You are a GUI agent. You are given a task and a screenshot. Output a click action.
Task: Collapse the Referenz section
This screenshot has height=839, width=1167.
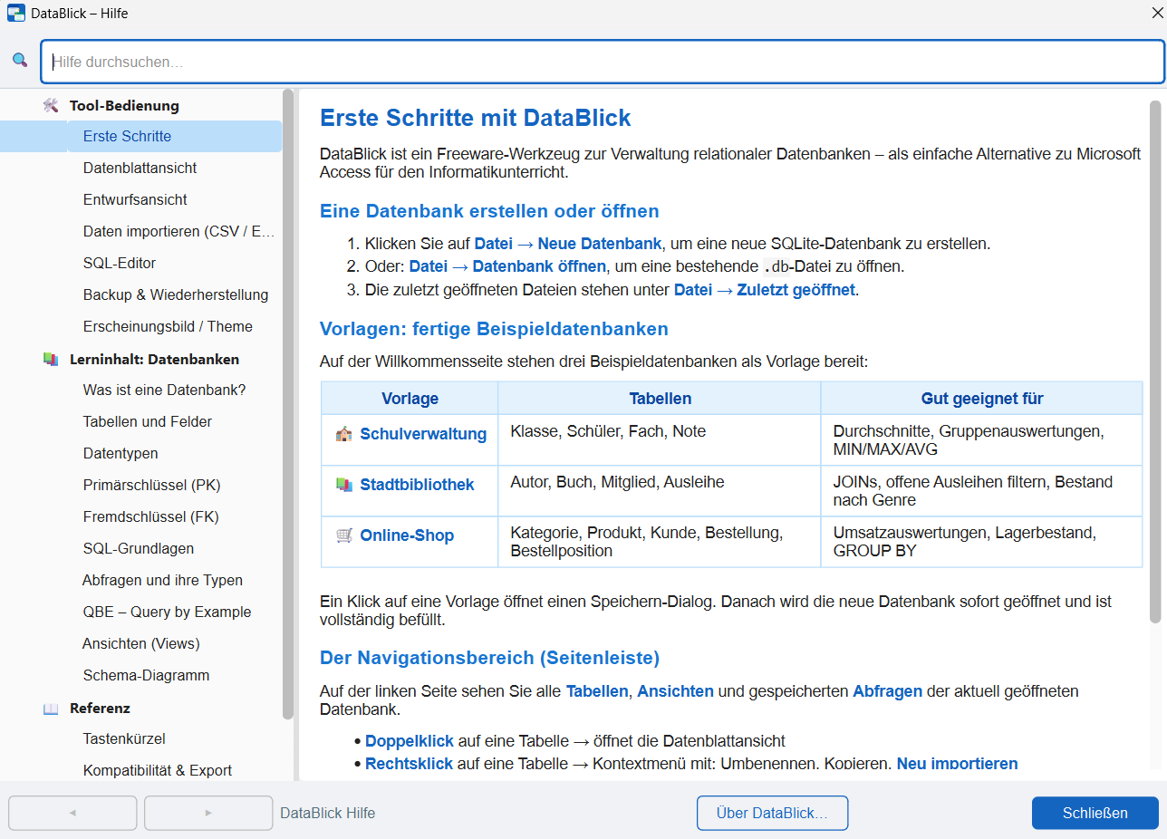click(x=100, y=709)
